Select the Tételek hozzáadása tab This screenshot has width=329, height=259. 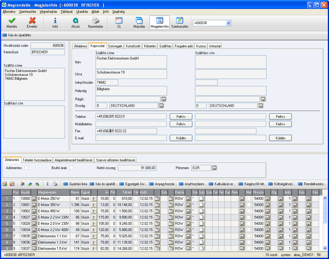37,160
